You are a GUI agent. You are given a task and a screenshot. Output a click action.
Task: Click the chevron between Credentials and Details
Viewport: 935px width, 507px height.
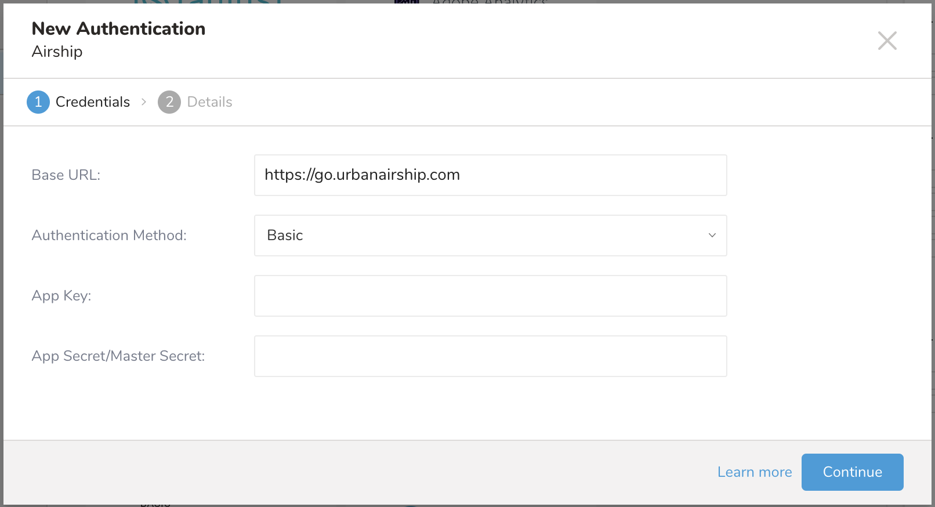tap(144, 102)
